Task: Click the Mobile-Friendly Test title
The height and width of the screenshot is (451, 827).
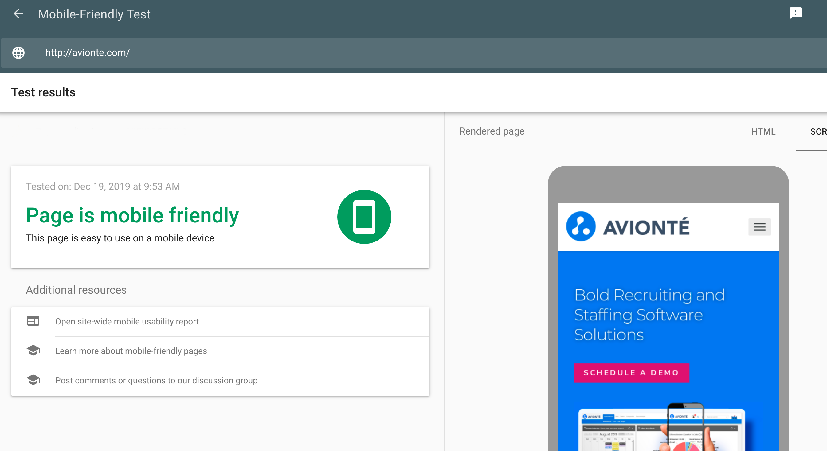Action: pyautogui.click(x=94, y=14)
